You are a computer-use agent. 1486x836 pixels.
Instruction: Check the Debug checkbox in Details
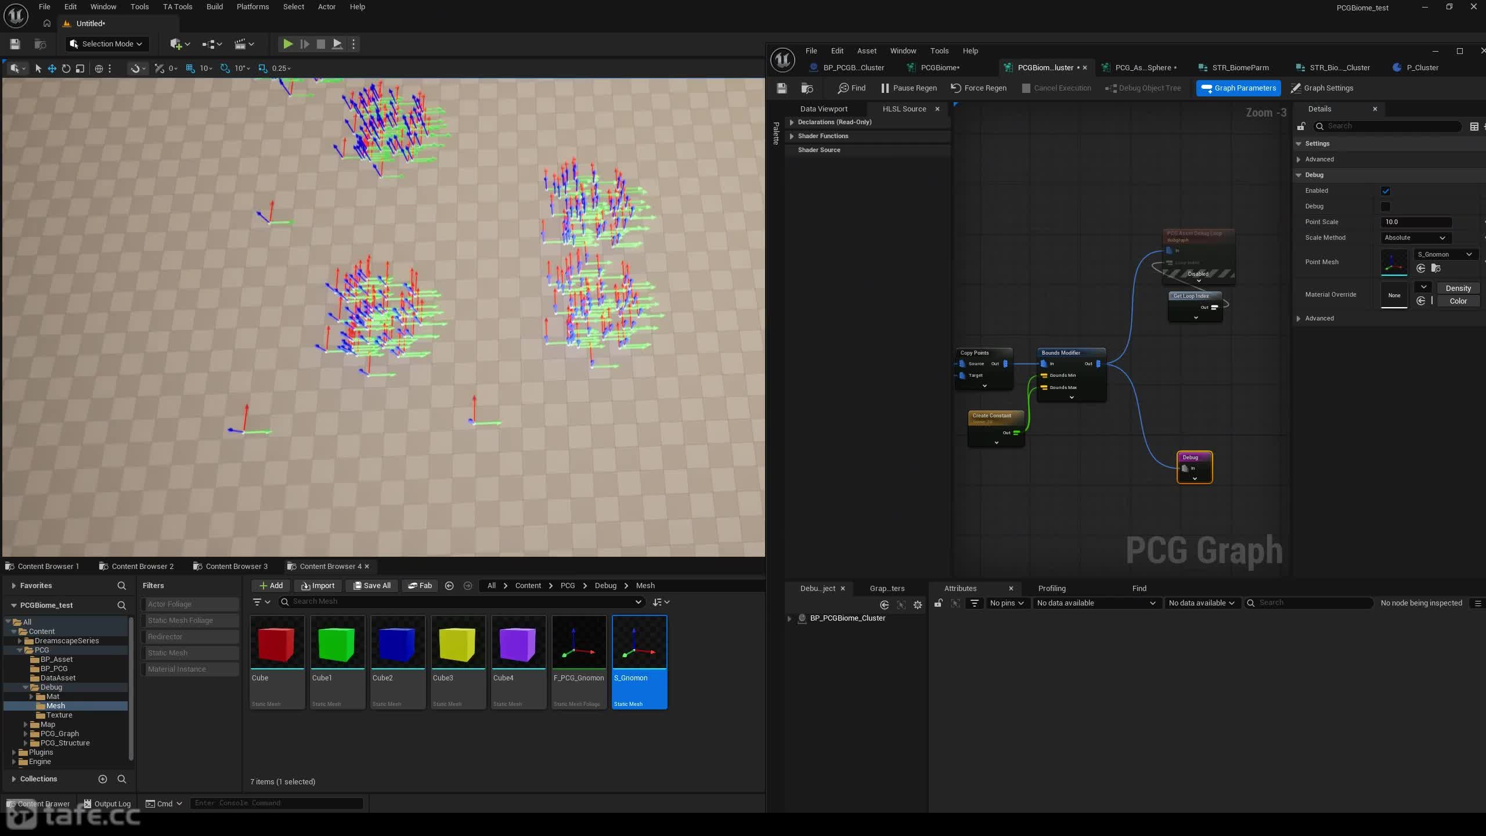click(1386, 207)
